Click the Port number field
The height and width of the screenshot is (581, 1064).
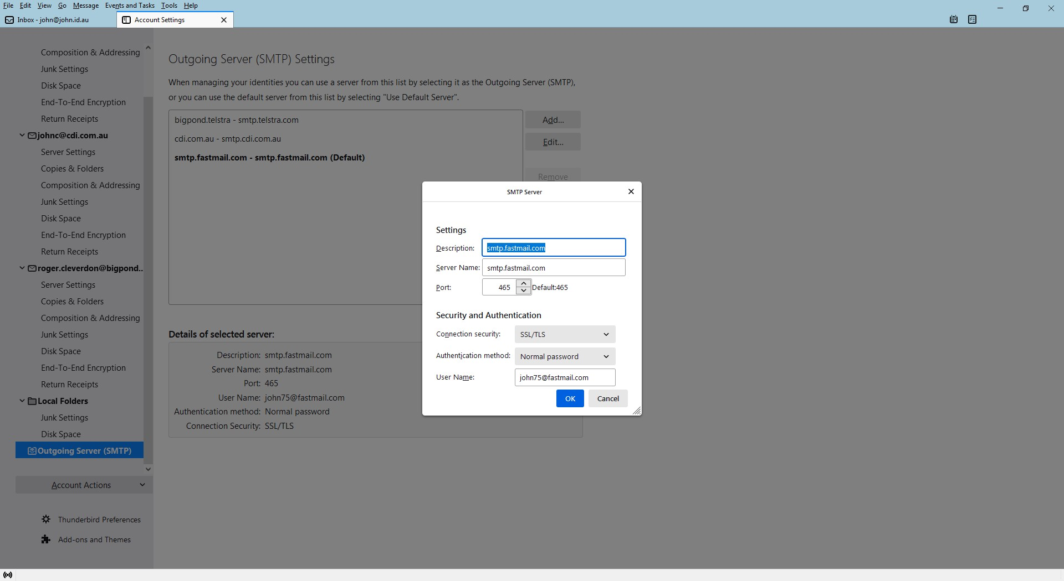[499, 287]
